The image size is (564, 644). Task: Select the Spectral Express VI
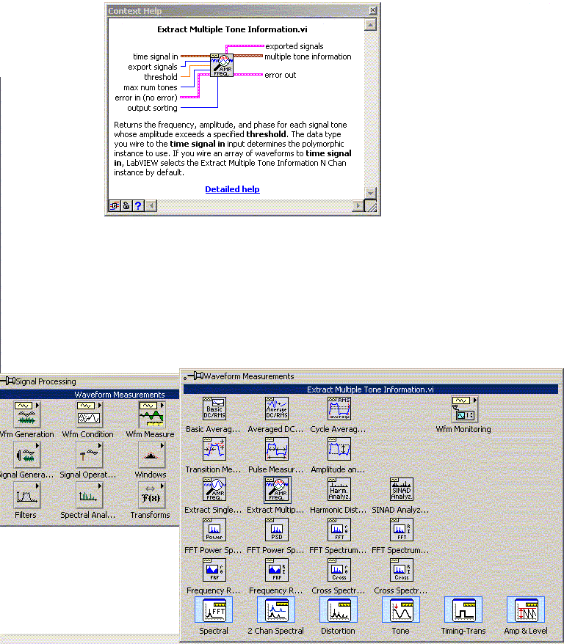[214, 610]
